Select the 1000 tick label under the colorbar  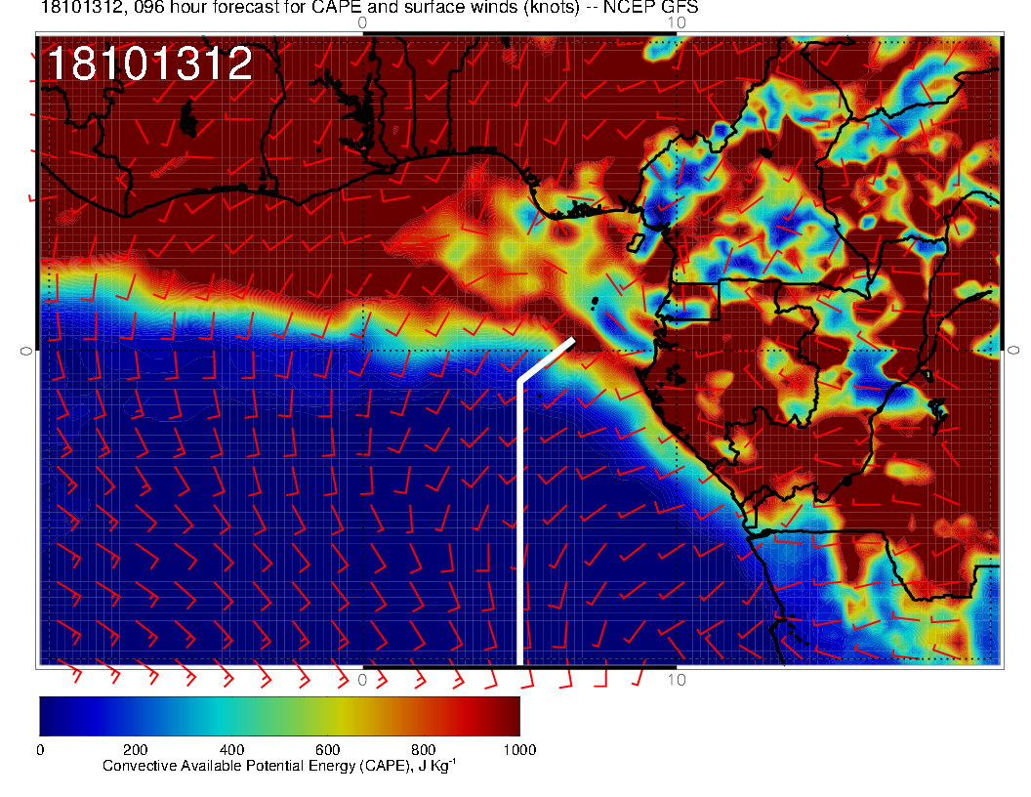[518, 750]
